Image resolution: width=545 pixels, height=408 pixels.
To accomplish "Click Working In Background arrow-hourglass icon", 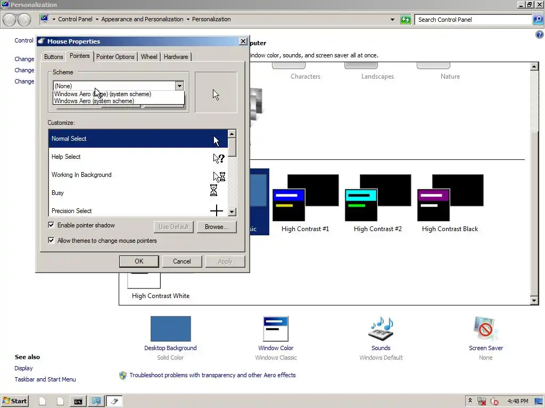I will pos(219,177).
